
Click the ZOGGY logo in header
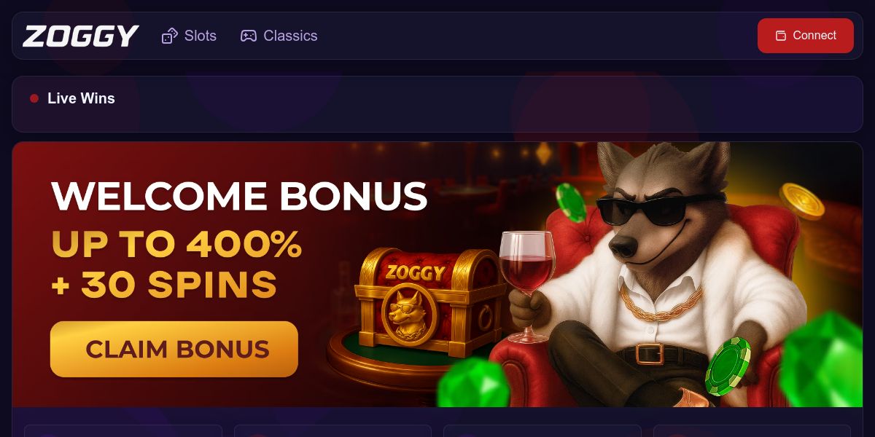click(81, 36)
